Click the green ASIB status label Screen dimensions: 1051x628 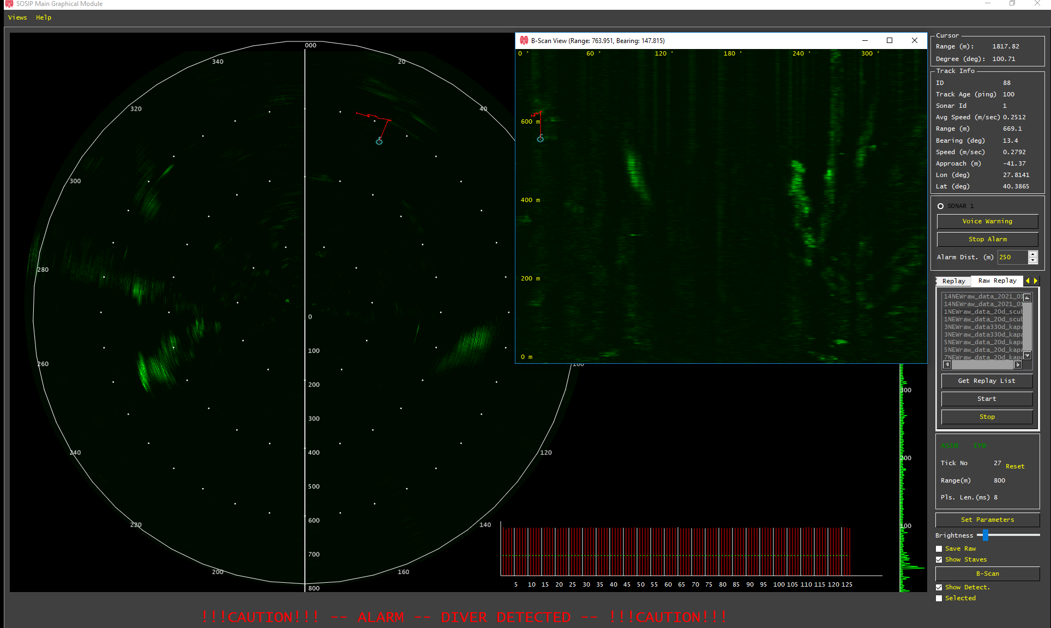pyautogui.click(x=950, y=446)
